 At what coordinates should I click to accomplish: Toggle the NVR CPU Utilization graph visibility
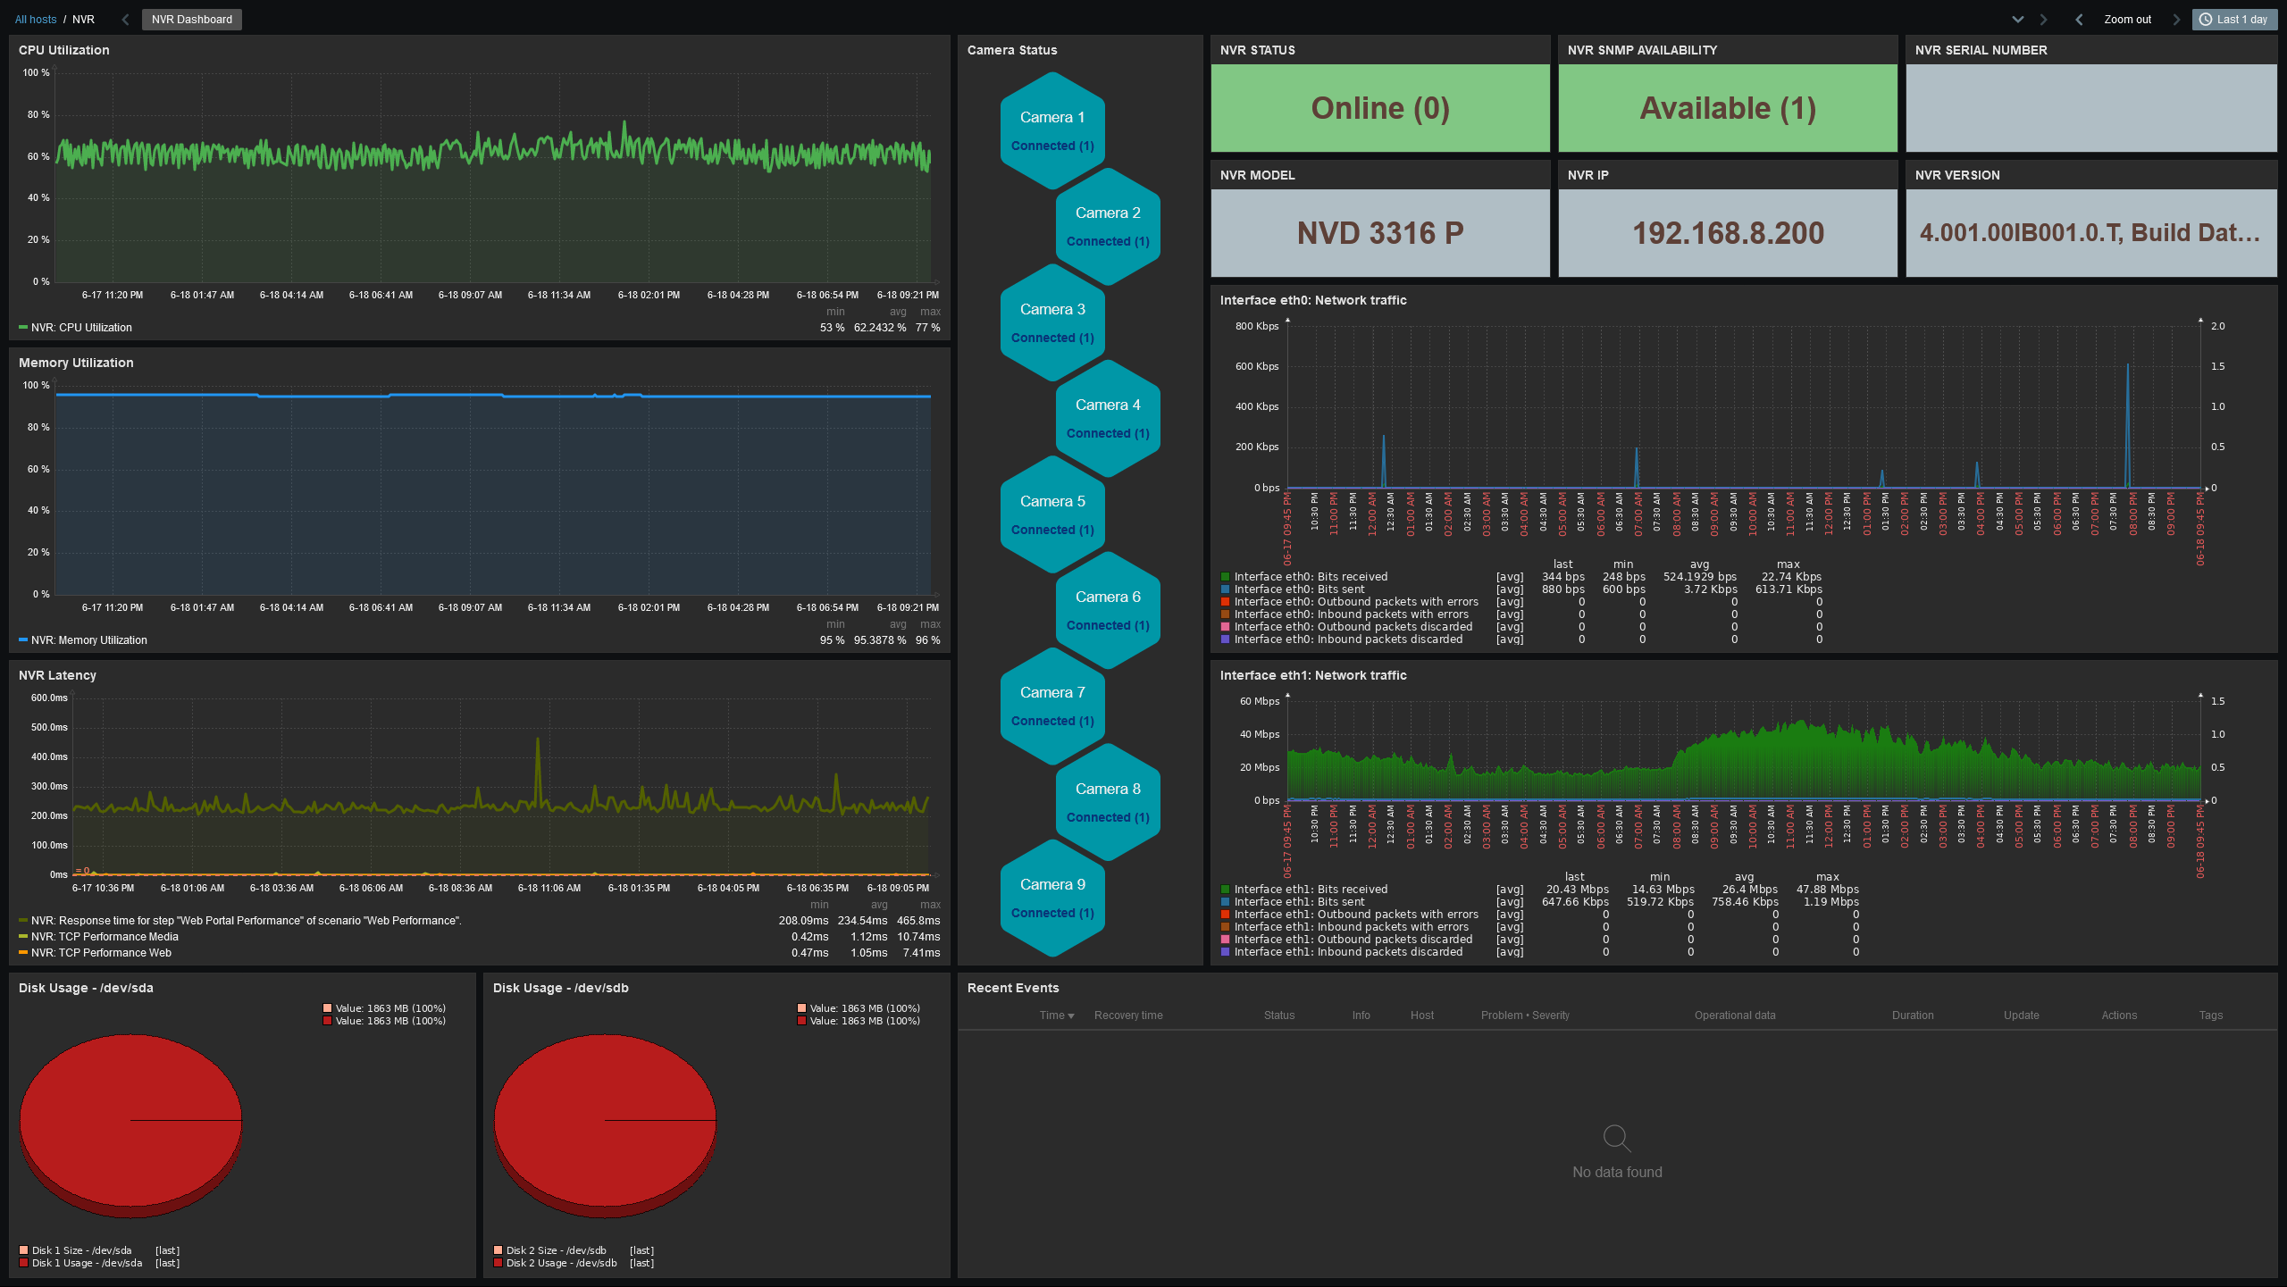[x=80, y=327]
